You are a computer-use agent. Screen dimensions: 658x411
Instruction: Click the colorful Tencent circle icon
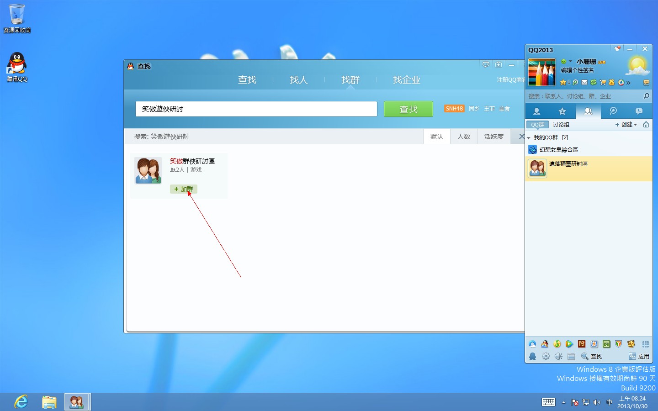click(621, 83)
